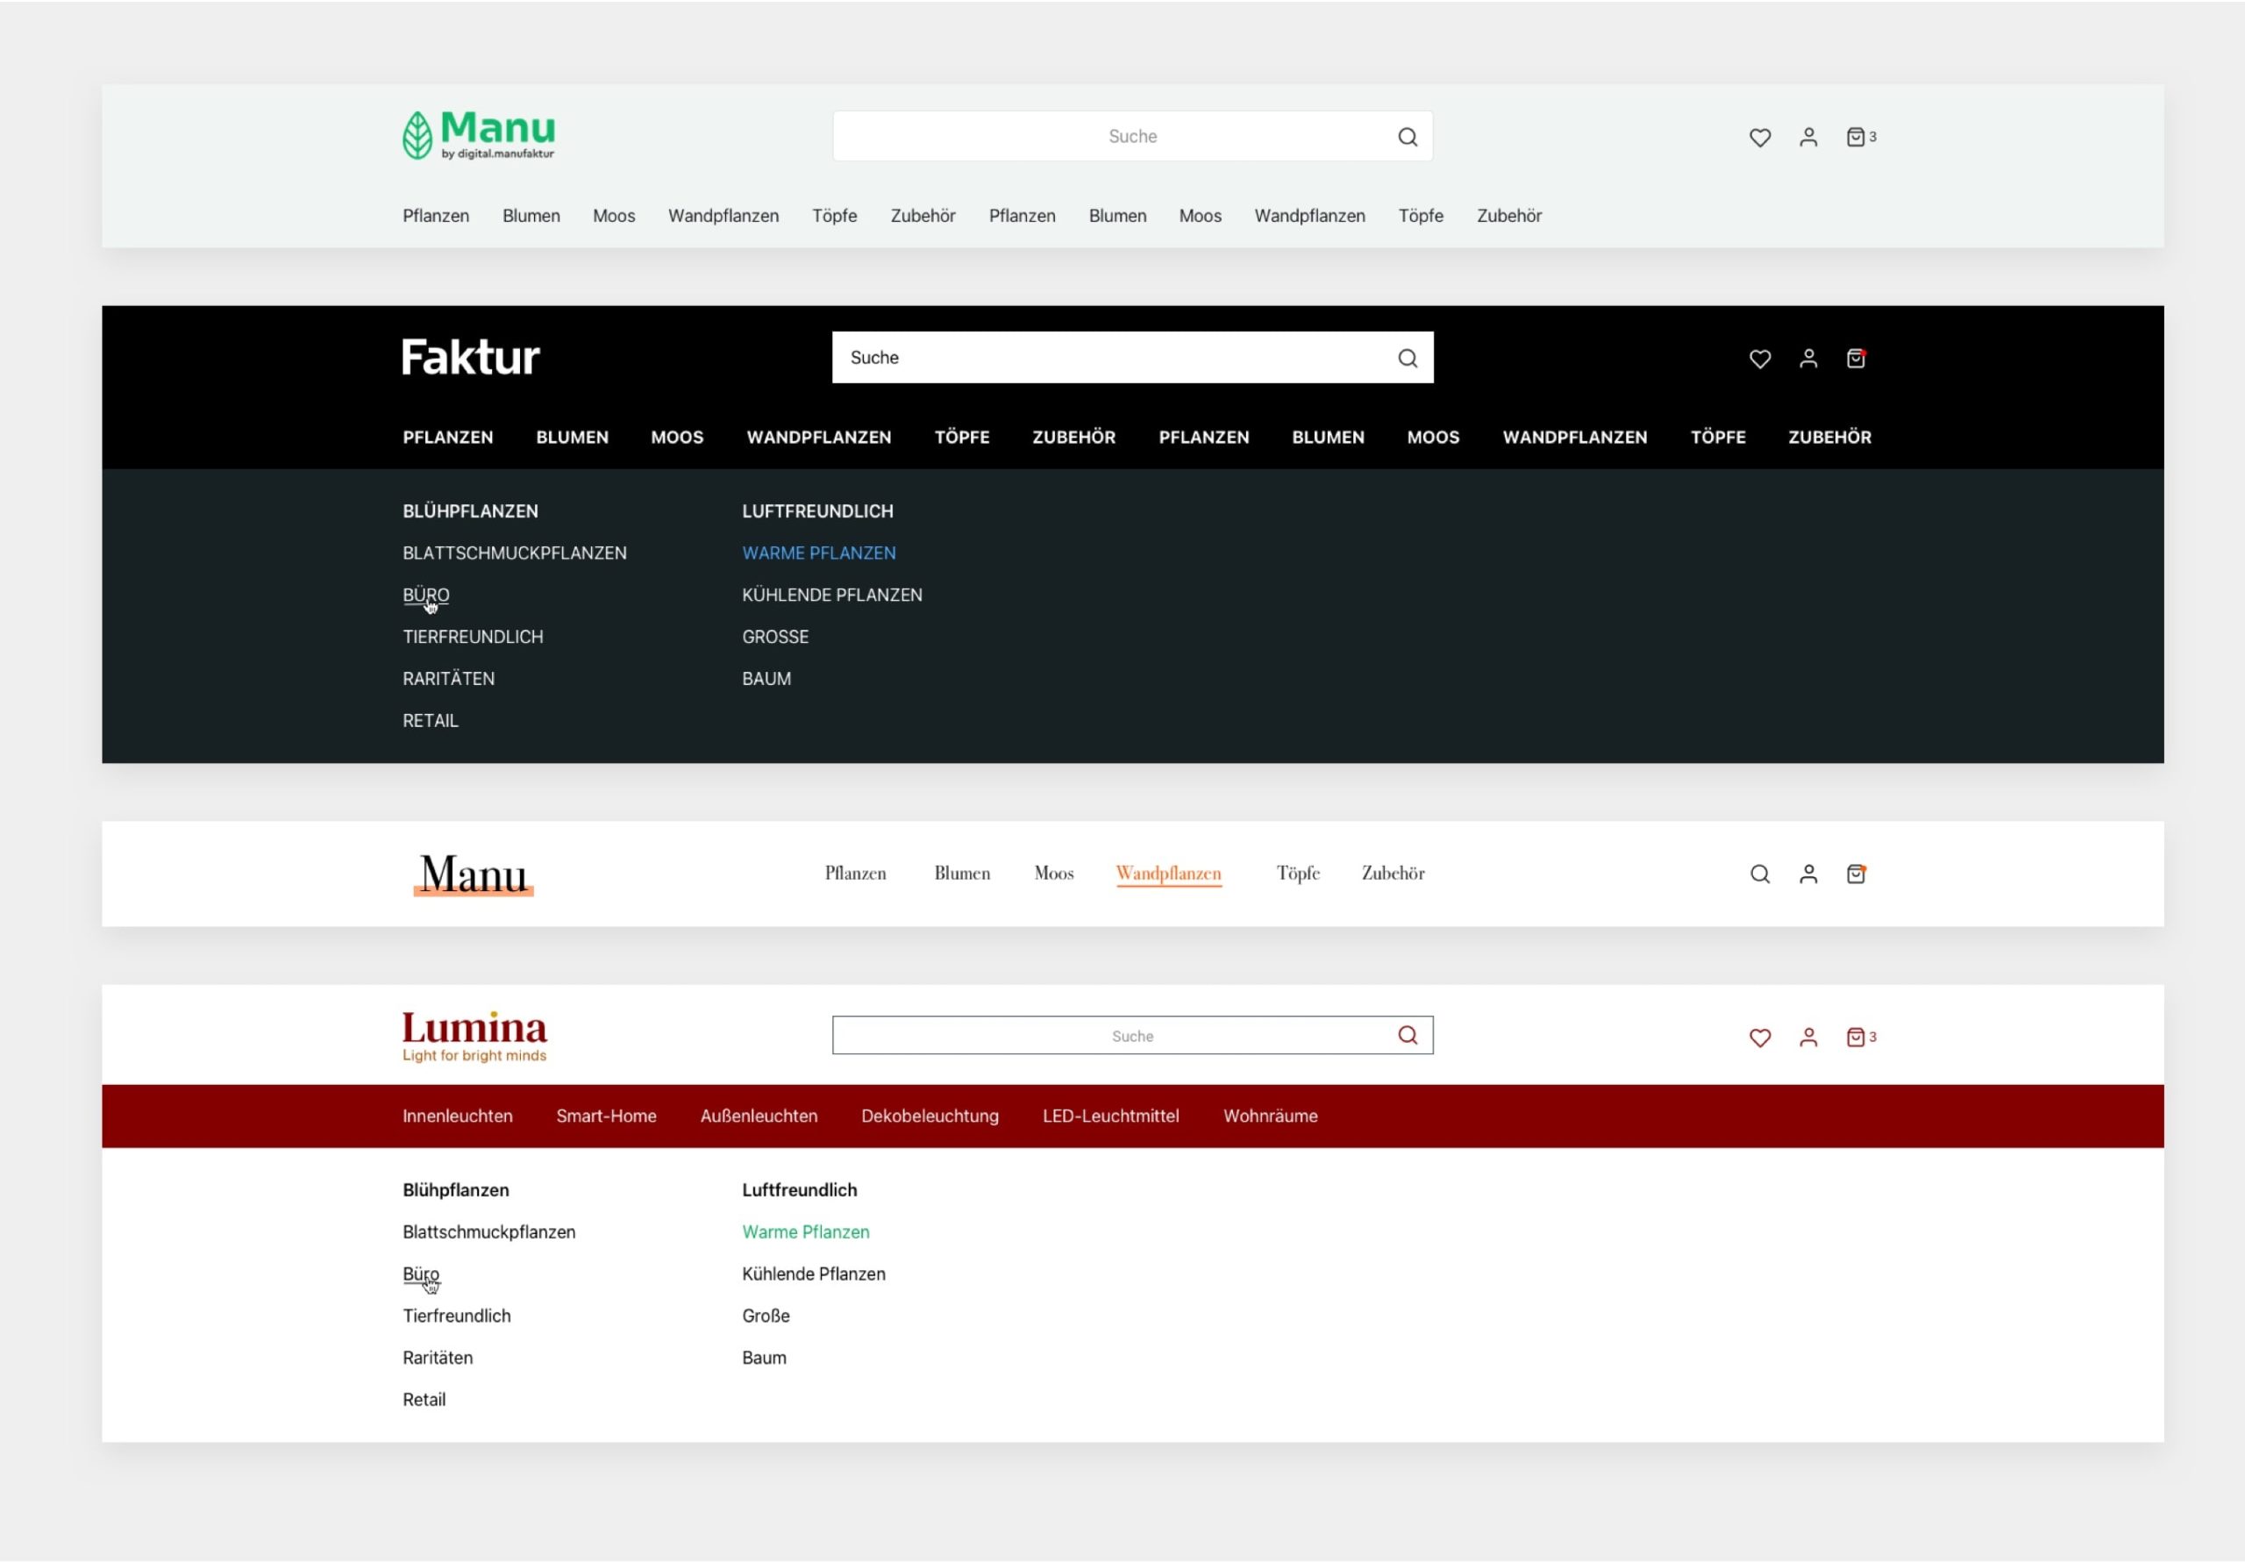The image size is (2245, 1563).
Task: Click the green Manu leaf logo
Action: pyautogui.click(x=478, y=135)
